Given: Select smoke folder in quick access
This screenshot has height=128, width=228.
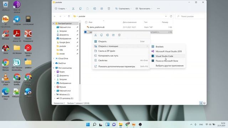Looking at the screenshot, I should click(62, 54).
